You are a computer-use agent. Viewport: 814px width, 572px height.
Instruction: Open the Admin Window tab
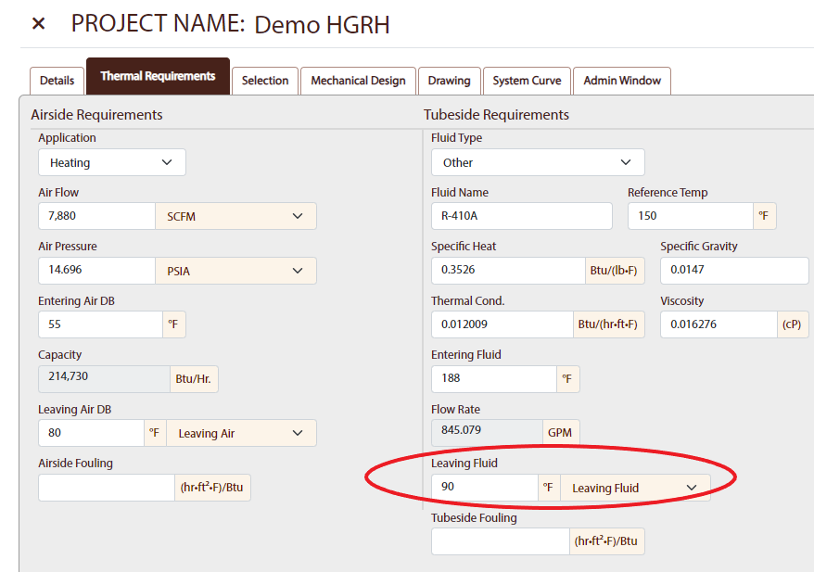[621, 81]
